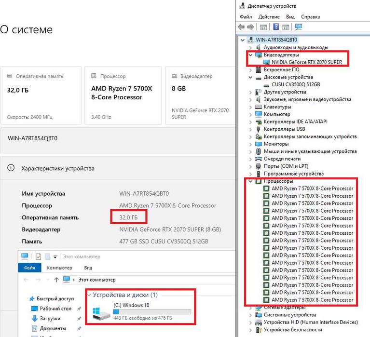Click the Контроллеры запоминающих устройств icon

[x=259, y=136]
